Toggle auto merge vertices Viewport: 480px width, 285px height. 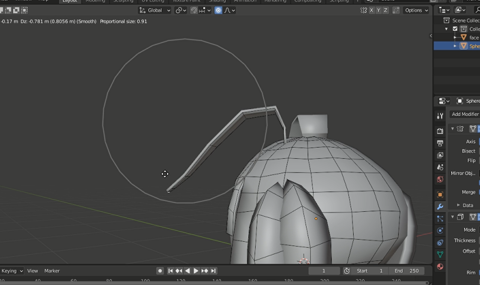[x=396, y=10]
